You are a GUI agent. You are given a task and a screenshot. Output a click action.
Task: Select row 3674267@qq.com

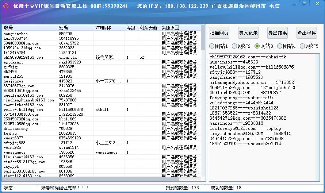click(x=102, y=86)
